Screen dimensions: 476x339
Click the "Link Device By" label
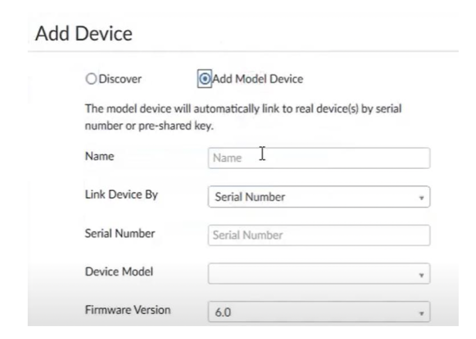coord(121,195)
